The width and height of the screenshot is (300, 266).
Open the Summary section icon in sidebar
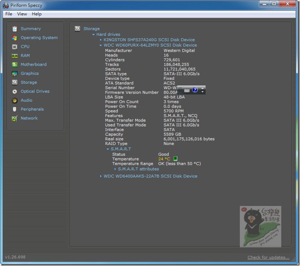click(x=15, y=29)
